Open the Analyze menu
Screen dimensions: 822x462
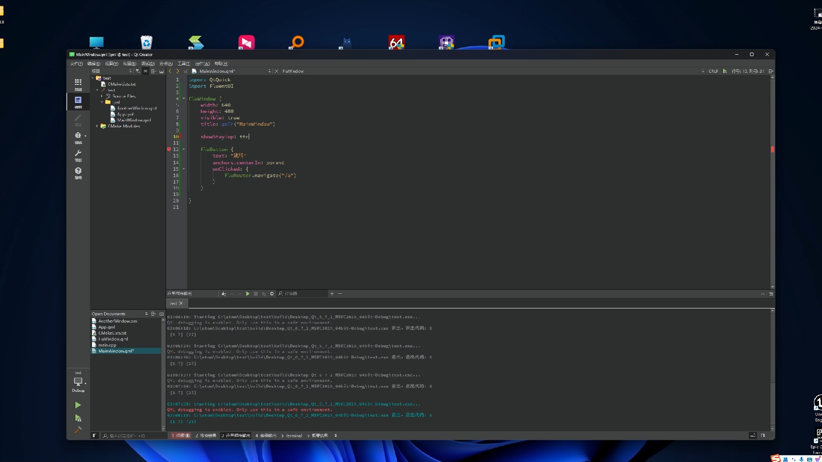[166, 63]
